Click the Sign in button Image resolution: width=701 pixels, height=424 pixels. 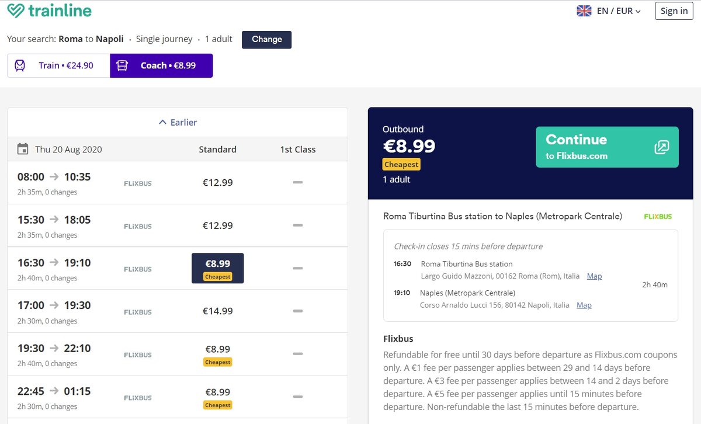point(674,11)
